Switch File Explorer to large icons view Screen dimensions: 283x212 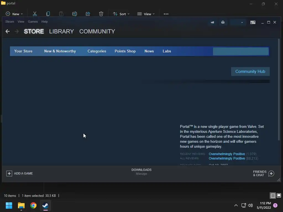click(x=279, y=195)
